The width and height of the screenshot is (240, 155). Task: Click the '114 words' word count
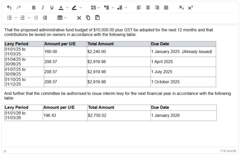228,151
